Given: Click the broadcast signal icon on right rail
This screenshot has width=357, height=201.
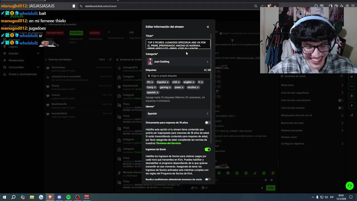Looking at the screenshot, I should tap(351, 86).
